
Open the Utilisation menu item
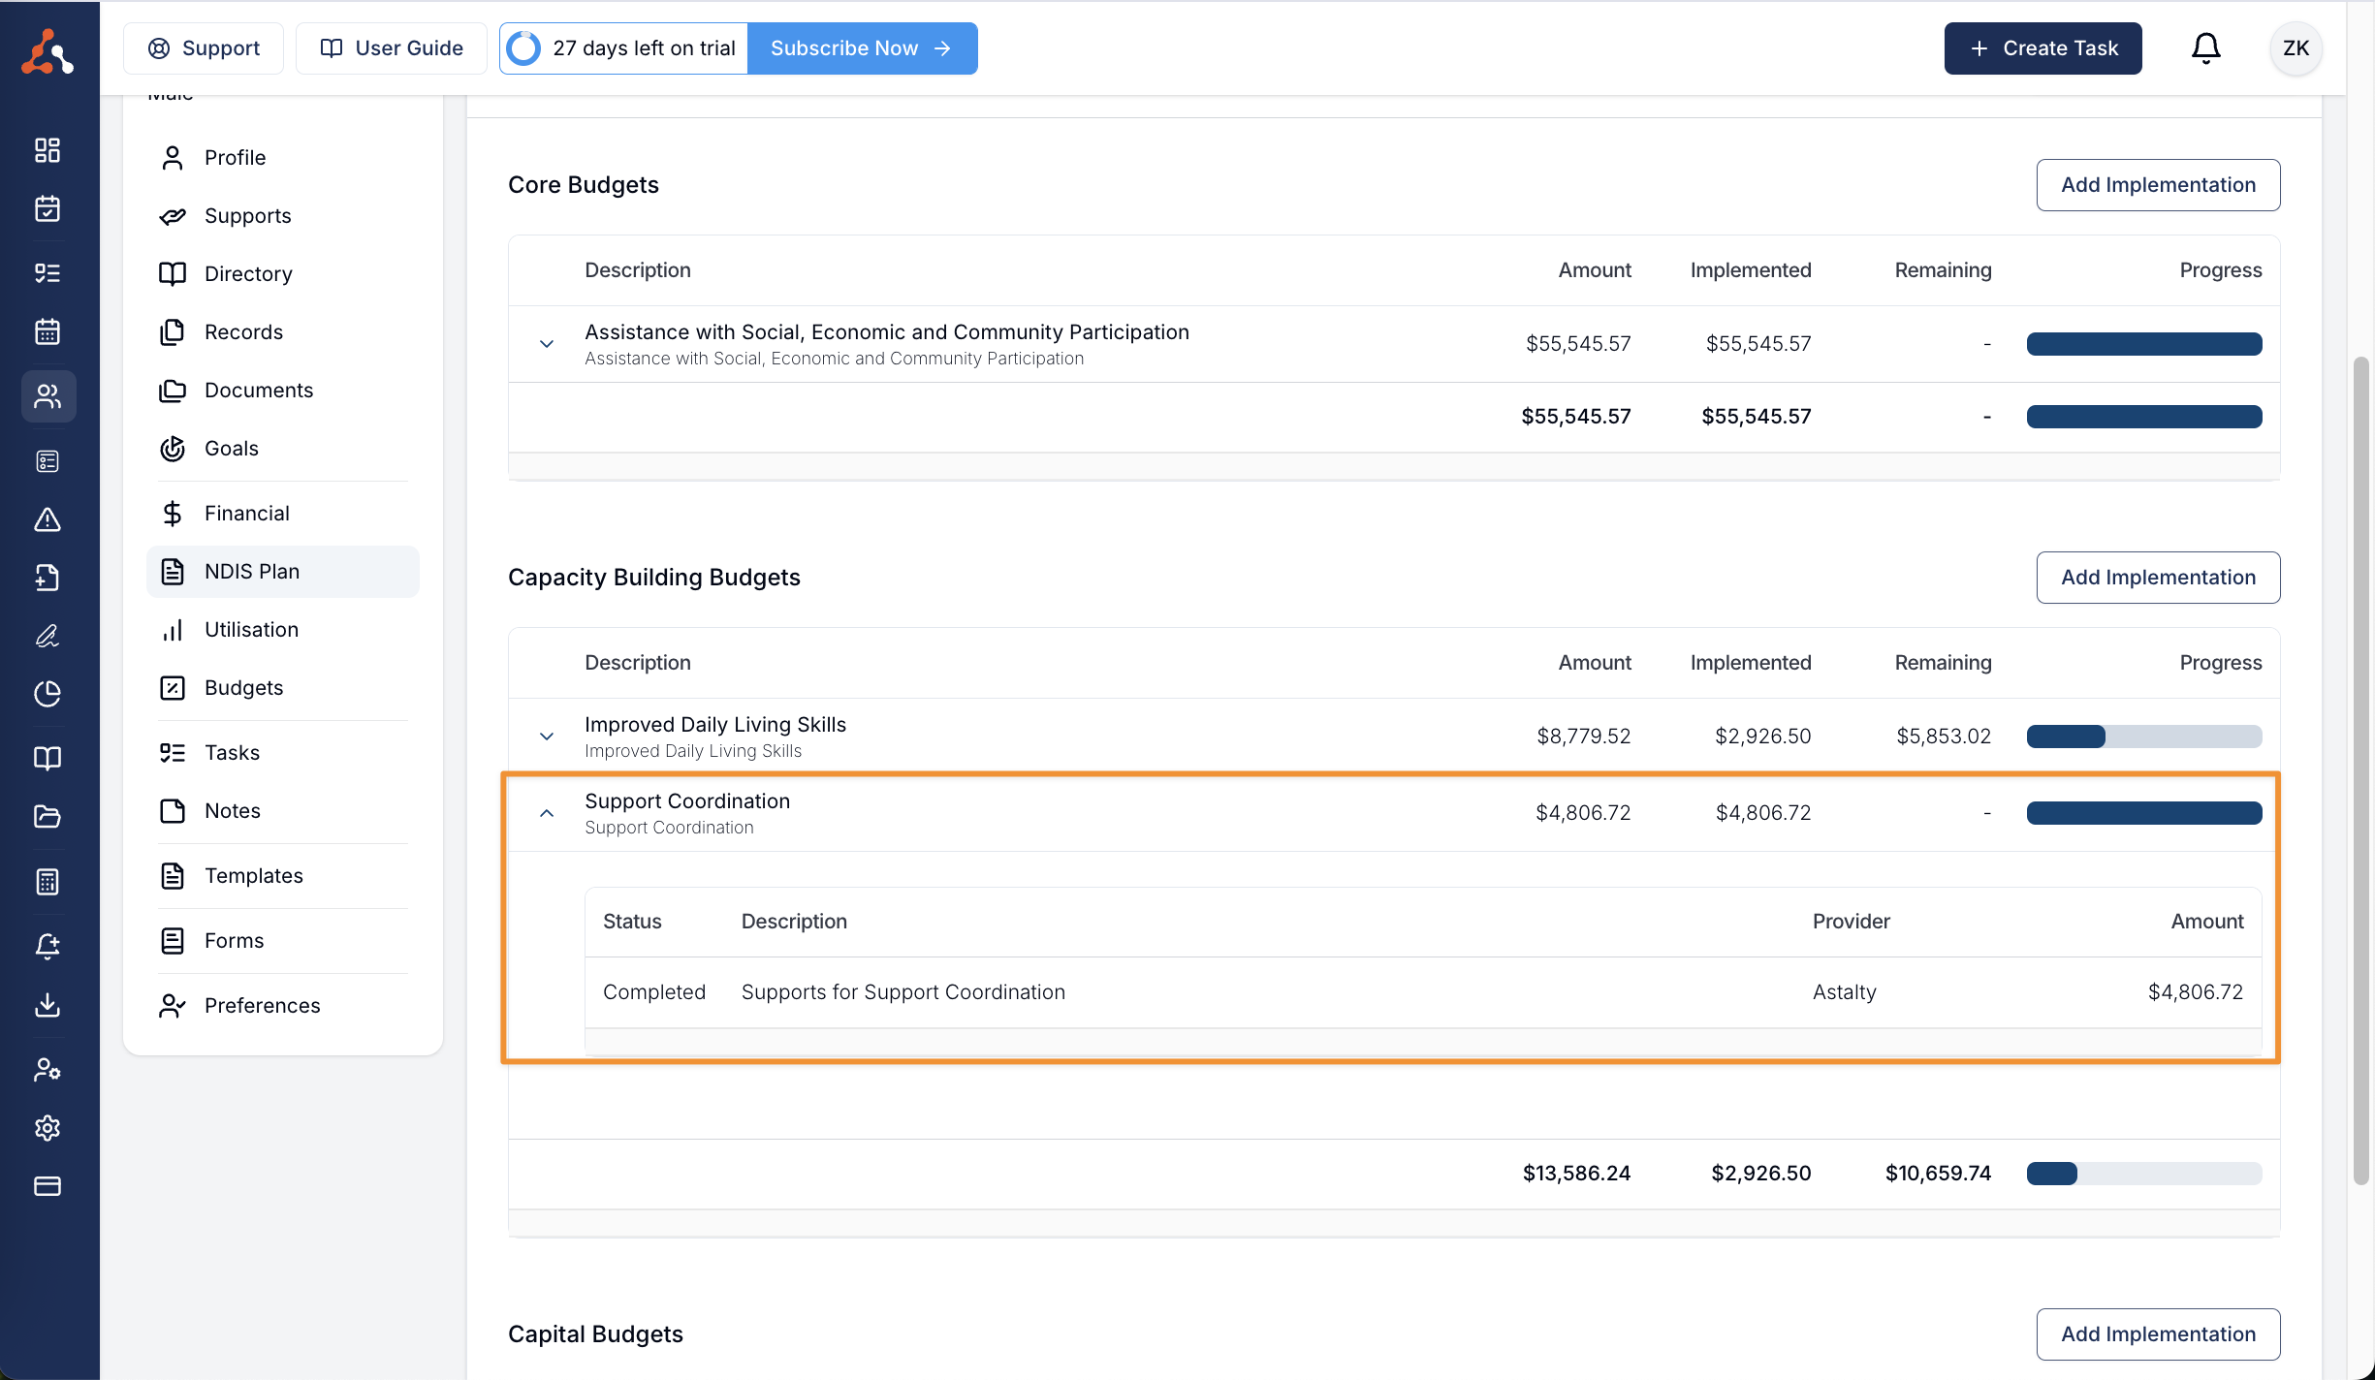[x=251, y=630]
